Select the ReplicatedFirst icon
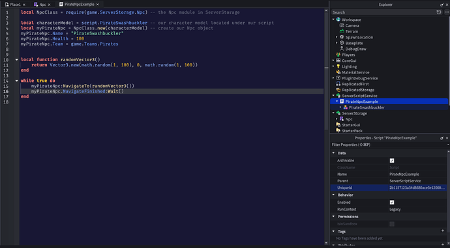 (338, 84)
